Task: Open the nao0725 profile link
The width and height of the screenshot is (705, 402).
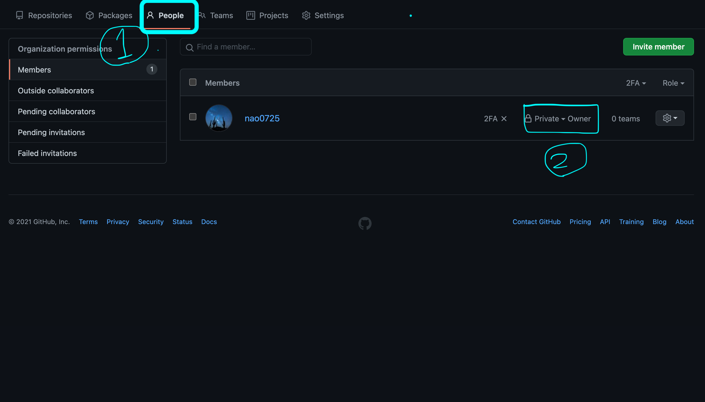Action: pyautogui.click(x=262, y=118)
